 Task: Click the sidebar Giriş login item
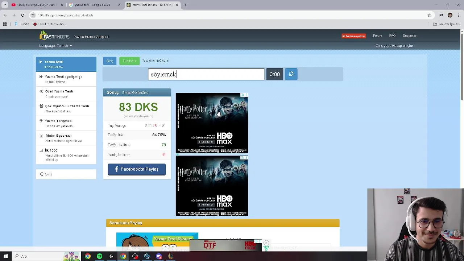66,174
